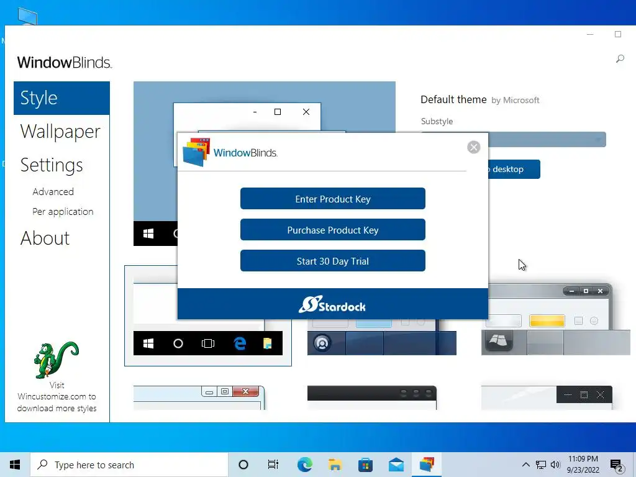Select the Windows 10 style thumbnail
The image size is (636, 477).
pos(208,316)
